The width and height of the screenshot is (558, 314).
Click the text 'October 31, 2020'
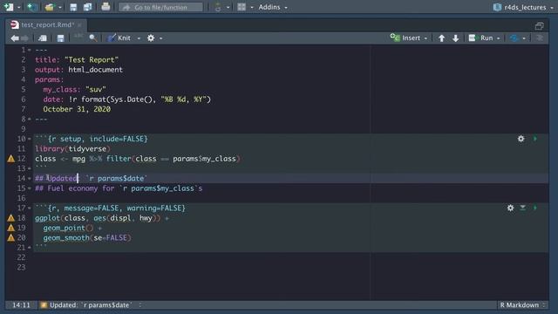[77, 109]
